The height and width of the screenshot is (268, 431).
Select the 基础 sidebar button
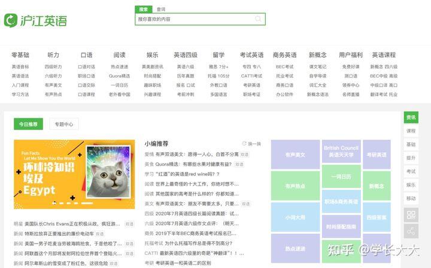(x=411, y=144)
